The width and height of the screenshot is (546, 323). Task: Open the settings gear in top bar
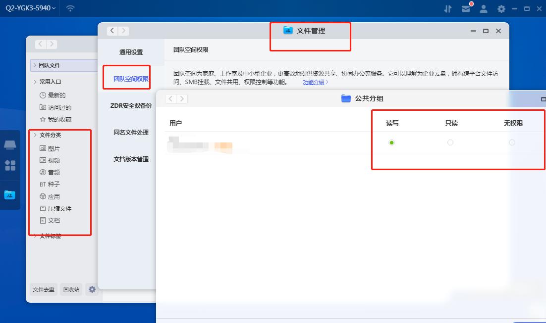pos(500,8)
